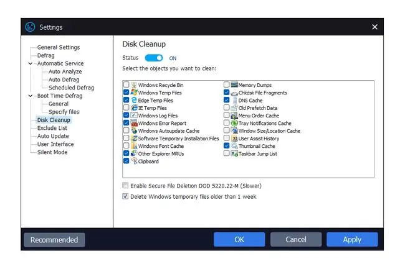Click the Windows Autoupdate Cache icon
Image resolution: width=405 pixels, height=269 pixels.
coord(134,130)
